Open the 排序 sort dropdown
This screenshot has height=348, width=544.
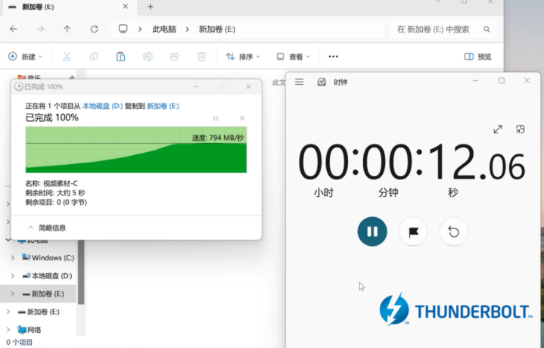point(243,57)
